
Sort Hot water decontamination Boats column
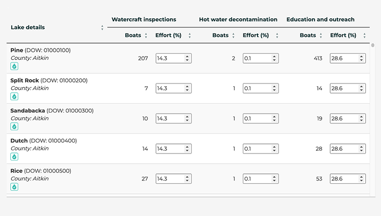coord(233,36)
